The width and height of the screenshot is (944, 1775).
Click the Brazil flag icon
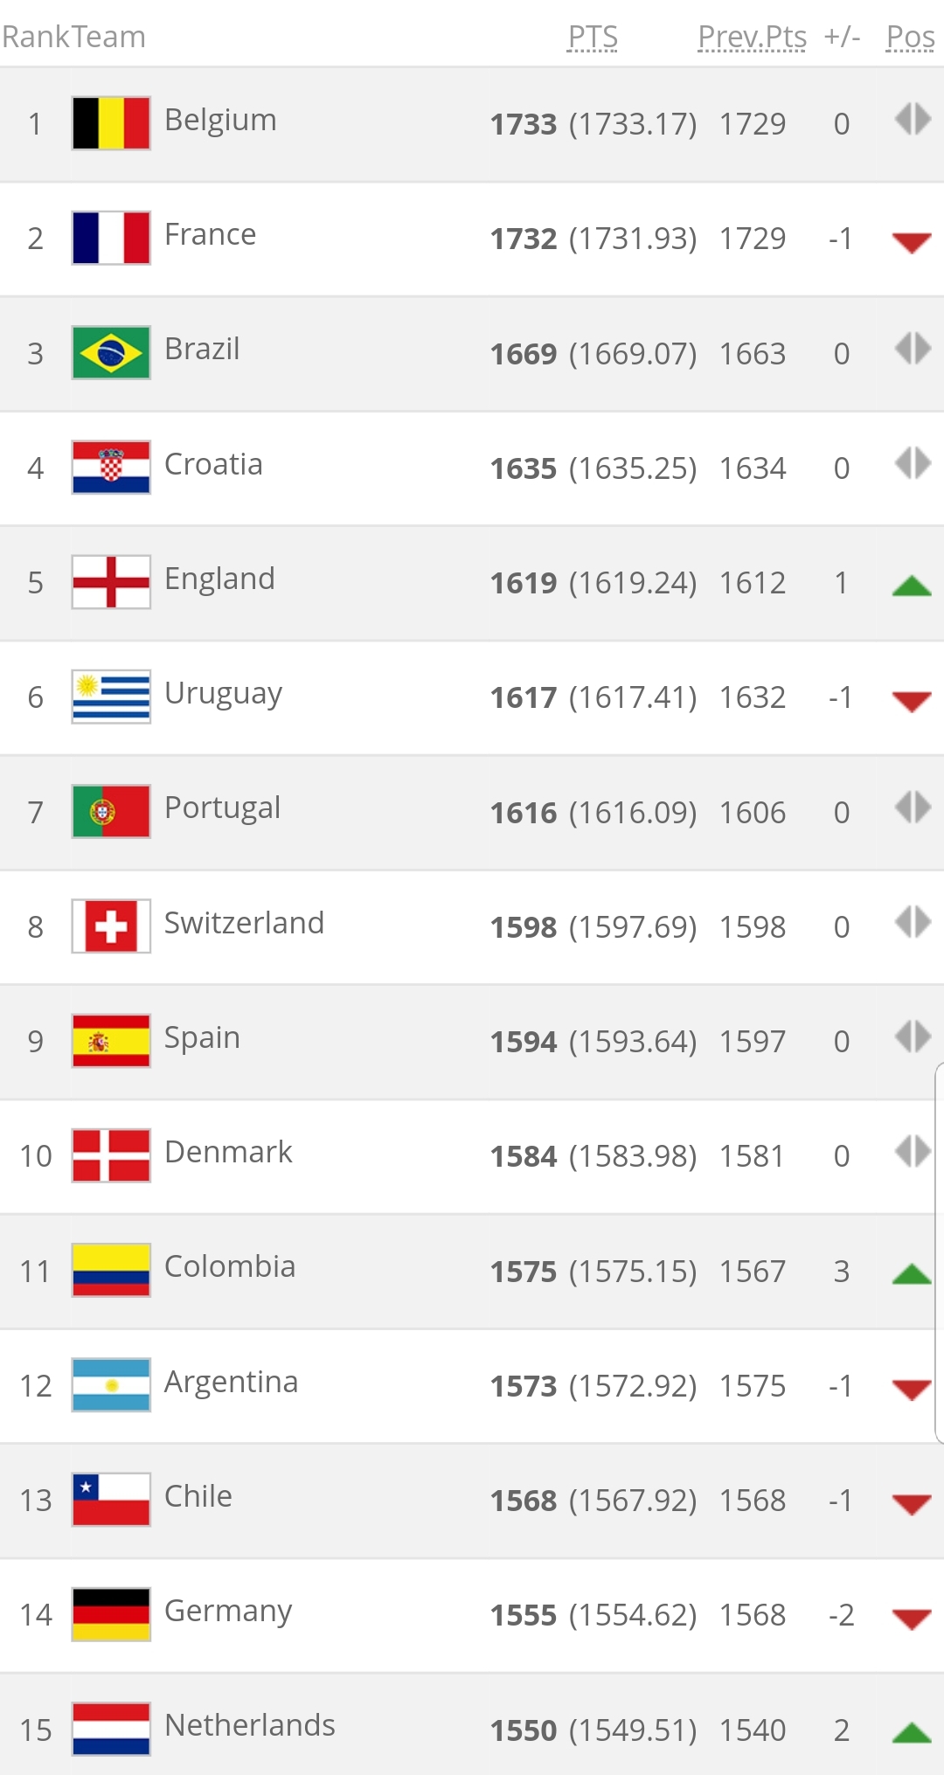click(x=111, y=352)
